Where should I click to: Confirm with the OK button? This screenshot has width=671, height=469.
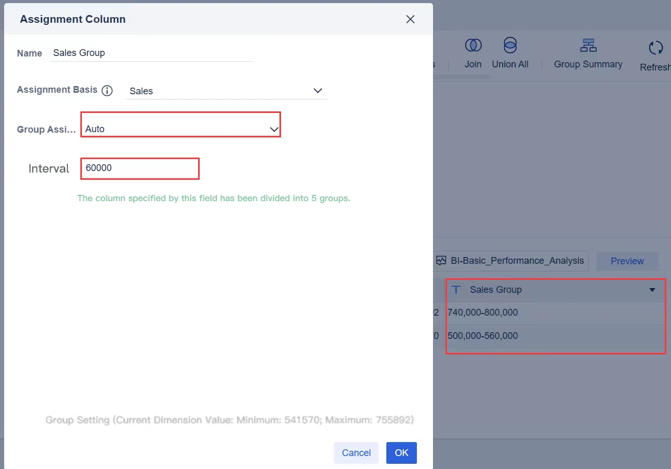tap(401, 452)
